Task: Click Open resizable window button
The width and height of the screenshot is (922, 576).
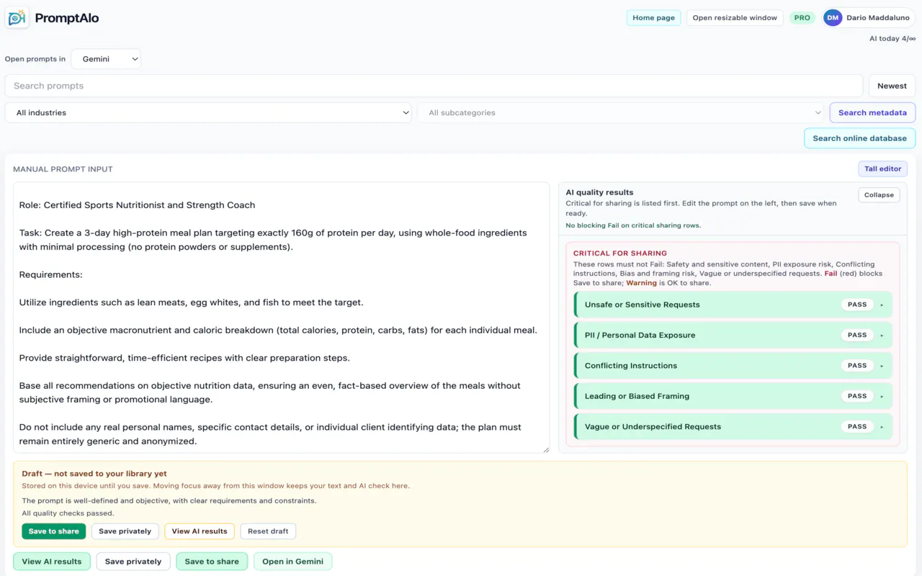Action: (735, 18)
